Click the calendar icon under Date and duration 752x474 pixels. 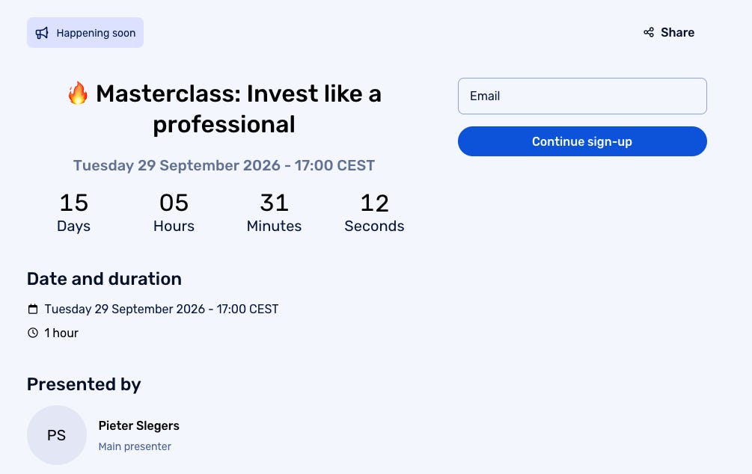33,309
